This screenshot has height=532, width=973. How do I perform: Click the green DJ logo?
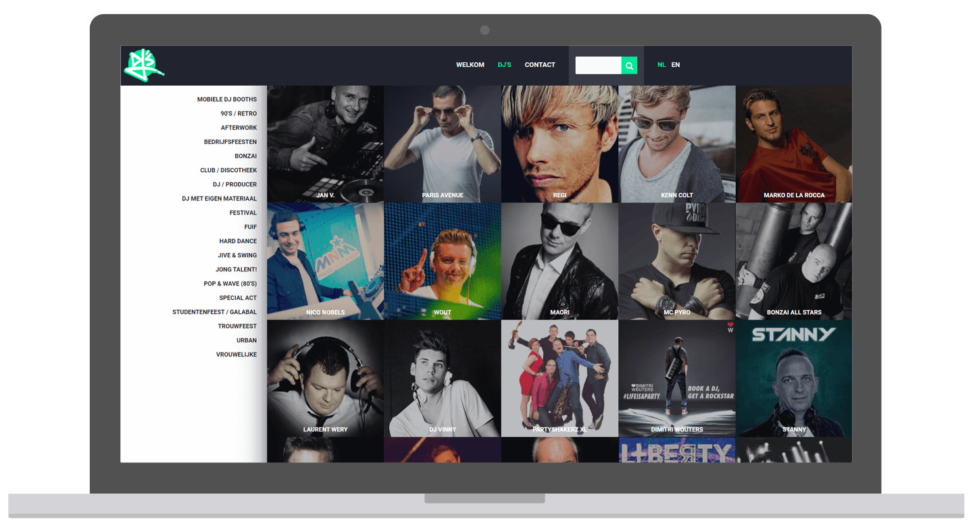144,65
